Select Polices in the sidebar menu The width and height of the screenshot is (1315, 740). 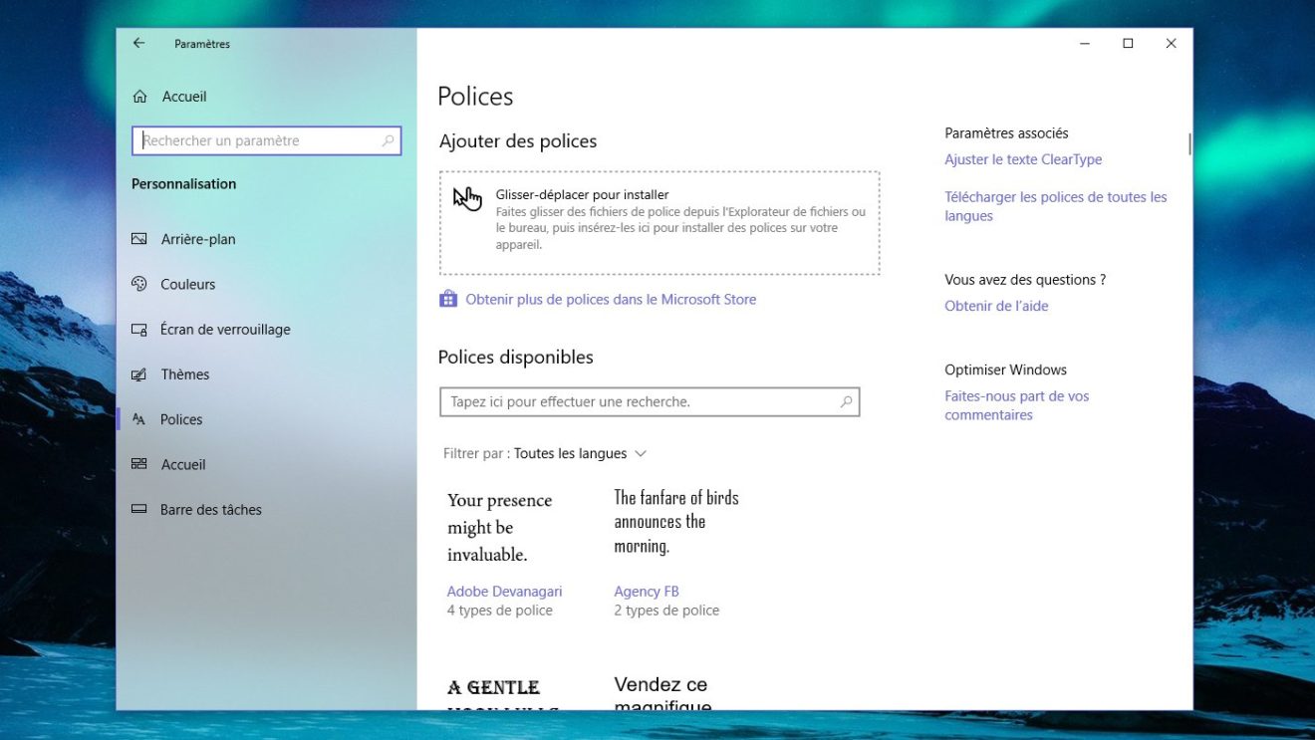(181, 419)
